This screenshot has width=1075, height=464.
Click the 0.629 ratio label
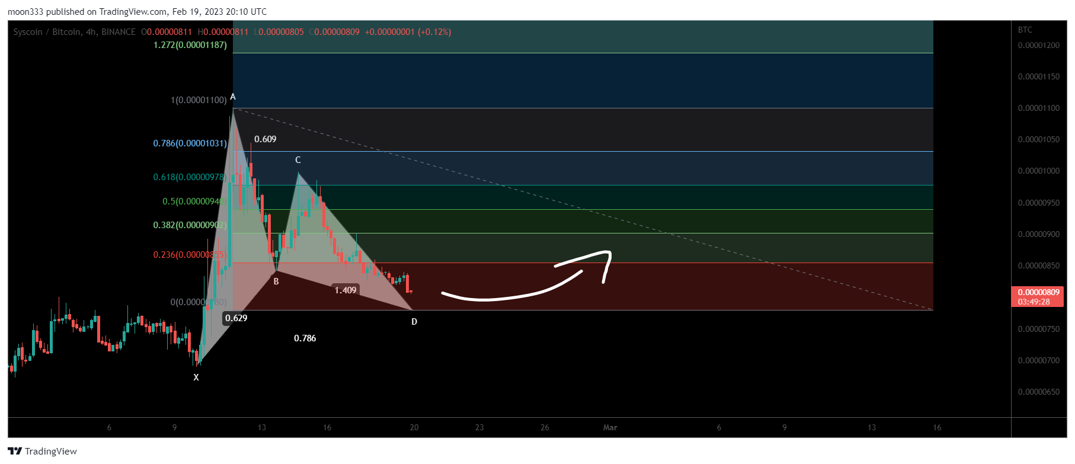point(236,318)
